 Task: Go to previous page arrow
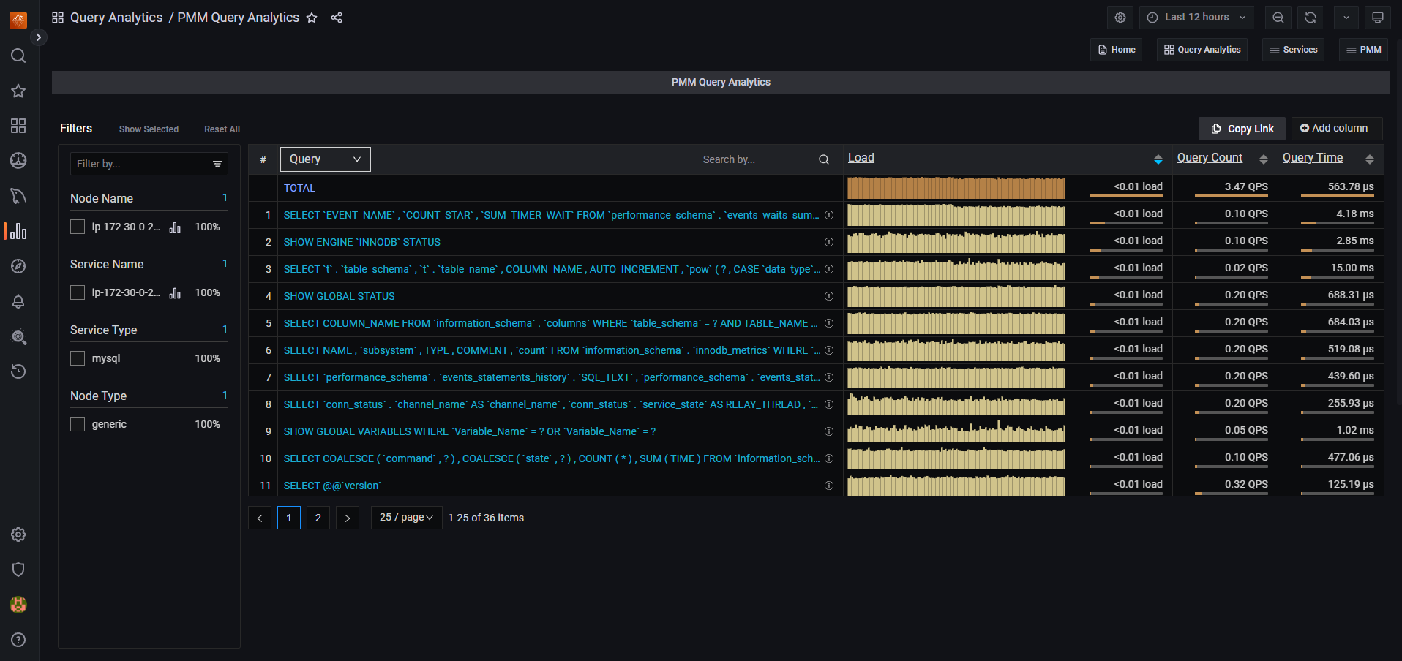pyautogui.click(x=260, y=518)
